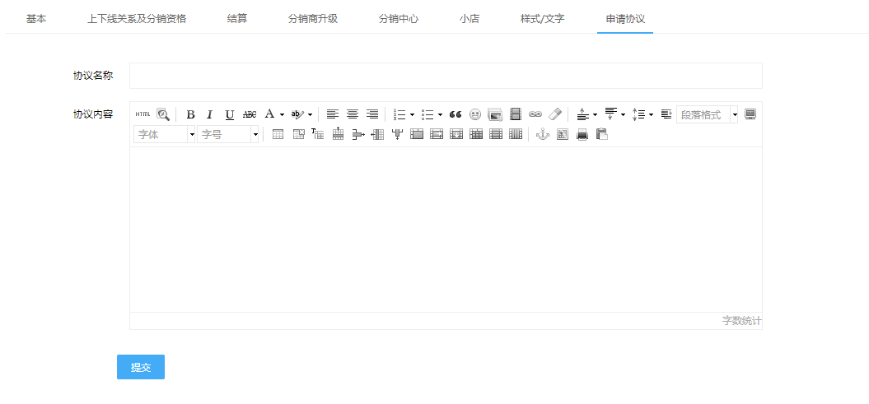Toggle underline formatting
The width and height of the screenshot is (869, 404).
click(230, 114)
